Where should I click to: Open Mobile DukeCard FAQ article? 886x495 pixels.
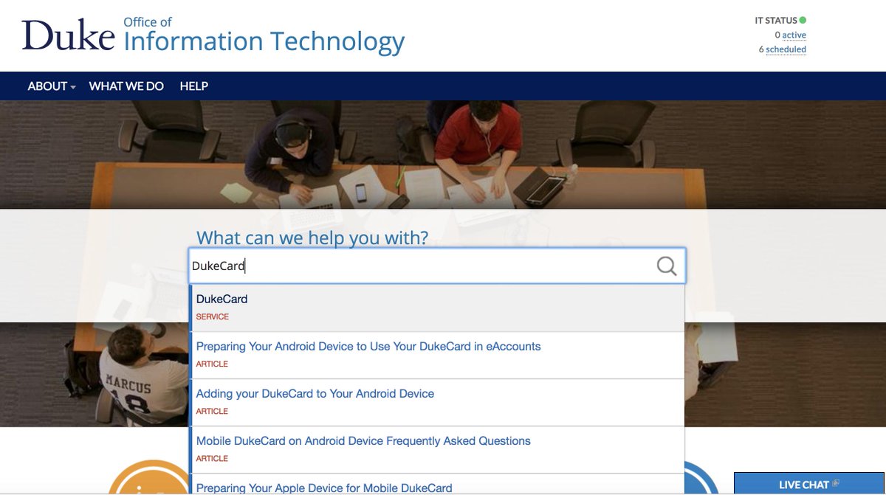(363, 440)
